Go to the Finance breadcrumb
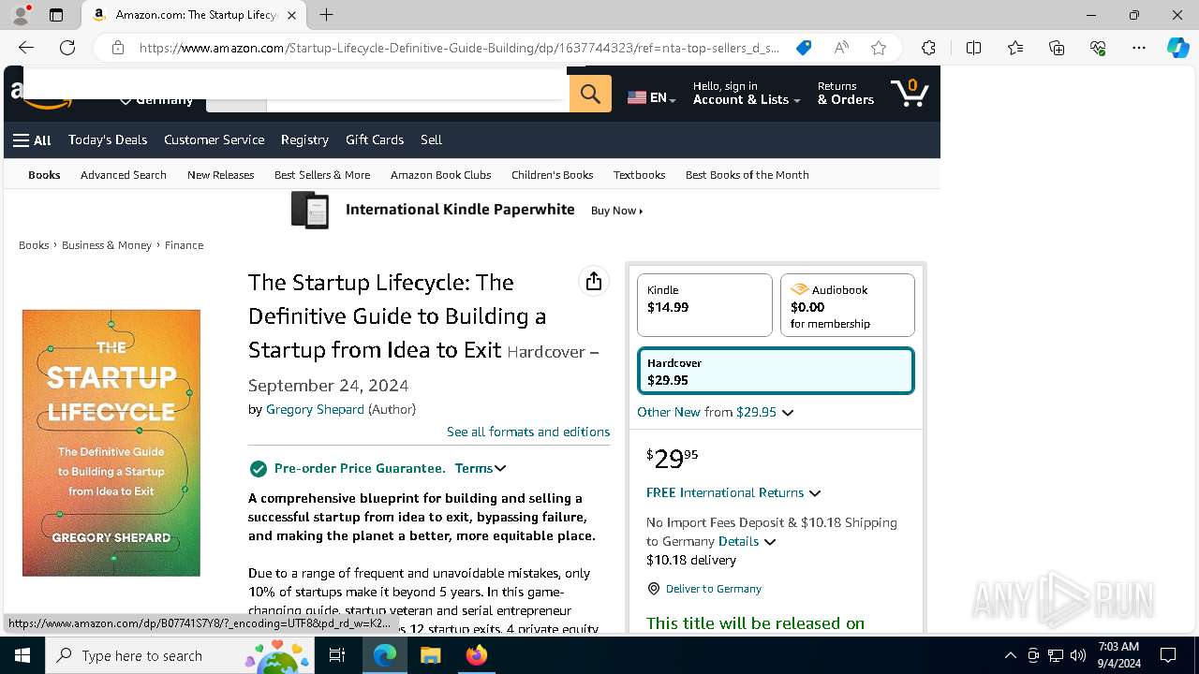 184,245
